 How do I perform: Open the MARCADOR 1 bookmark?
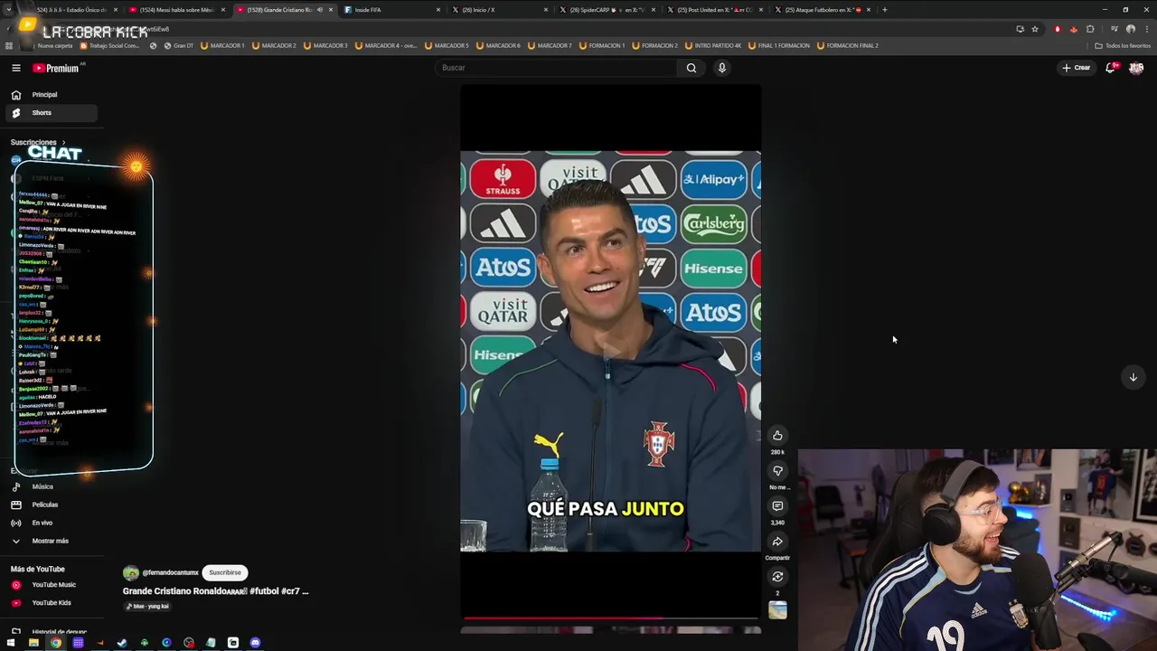point(223,45)
